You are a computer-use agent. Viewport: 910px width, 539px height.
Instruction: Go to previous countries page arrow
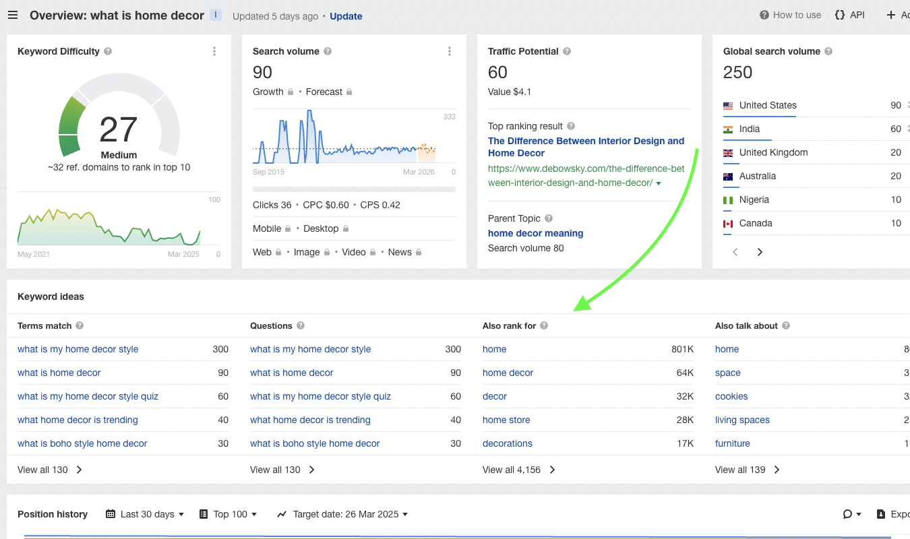pyautogui.click(x=735, y=252)
